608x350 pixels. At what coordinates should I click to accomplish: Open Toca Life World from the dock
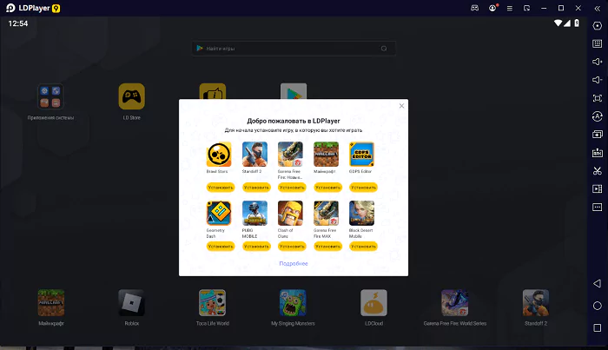213,303
